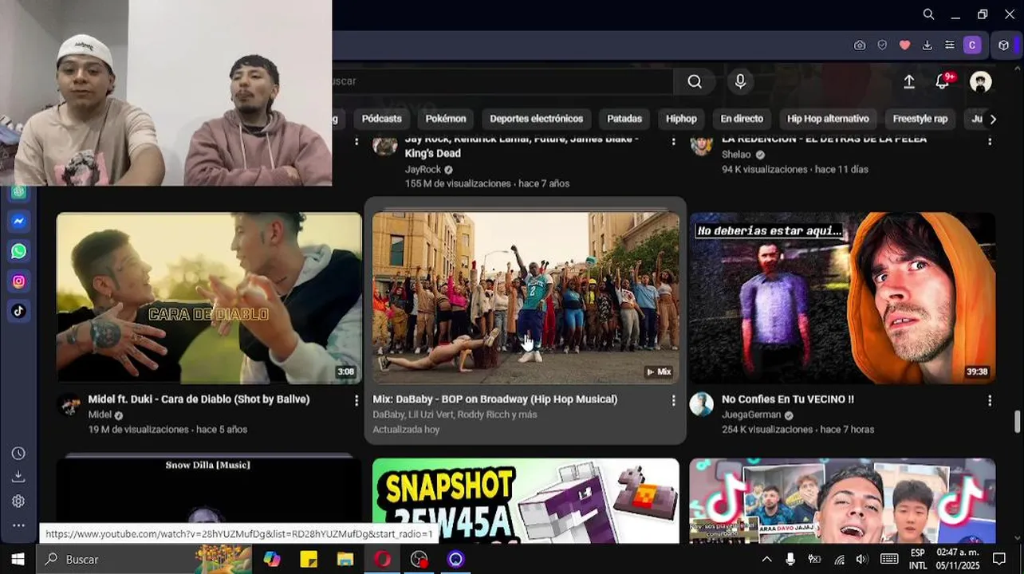Show hidden system tray icons chevron
1024x574 pixels.
click(x=766, y=559)
